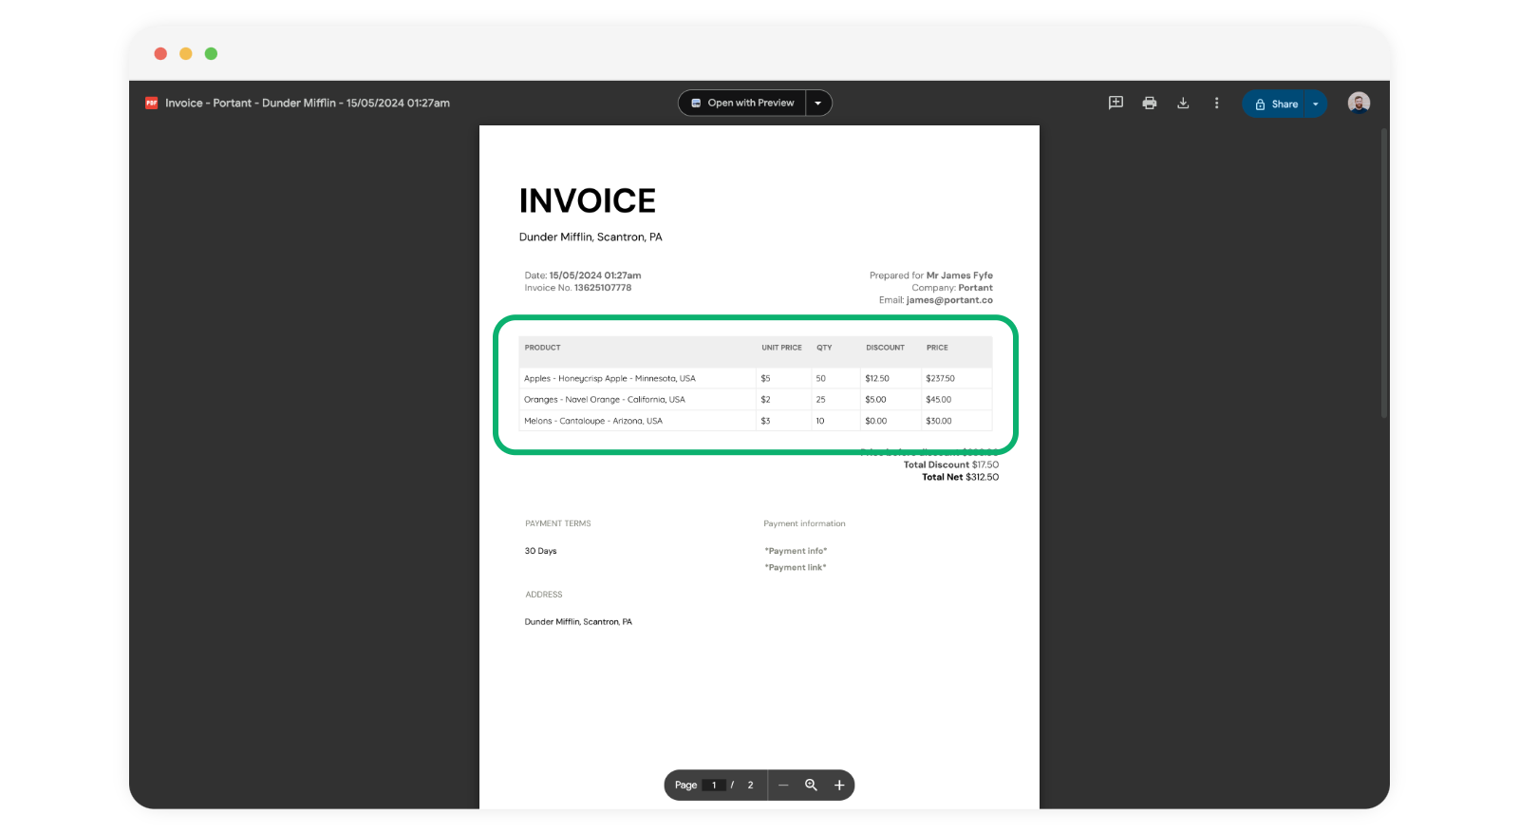Screen dimensions: 1519x834
Task: Expand the Share options arrow
Action: pyautogui.click(x=1316, y=104)
